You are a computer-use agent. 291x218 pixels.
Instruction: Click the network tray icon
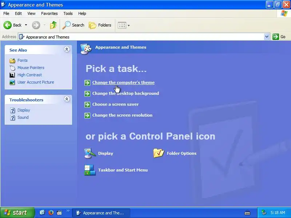pyautogui.click(x=264, y=213)
